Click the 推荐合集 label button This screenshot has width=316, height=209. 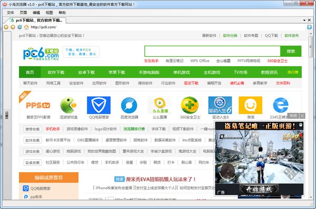pyautogui.click(x=33, y=129)
